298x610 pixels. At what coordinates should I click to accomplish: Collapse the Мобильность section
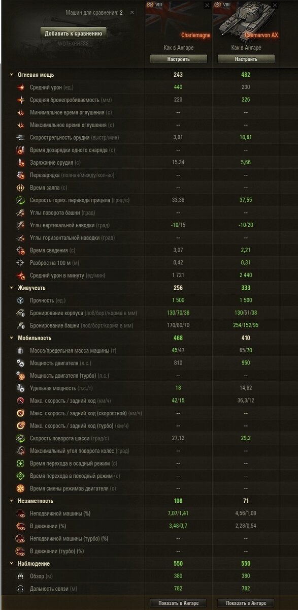pos(12,338)
